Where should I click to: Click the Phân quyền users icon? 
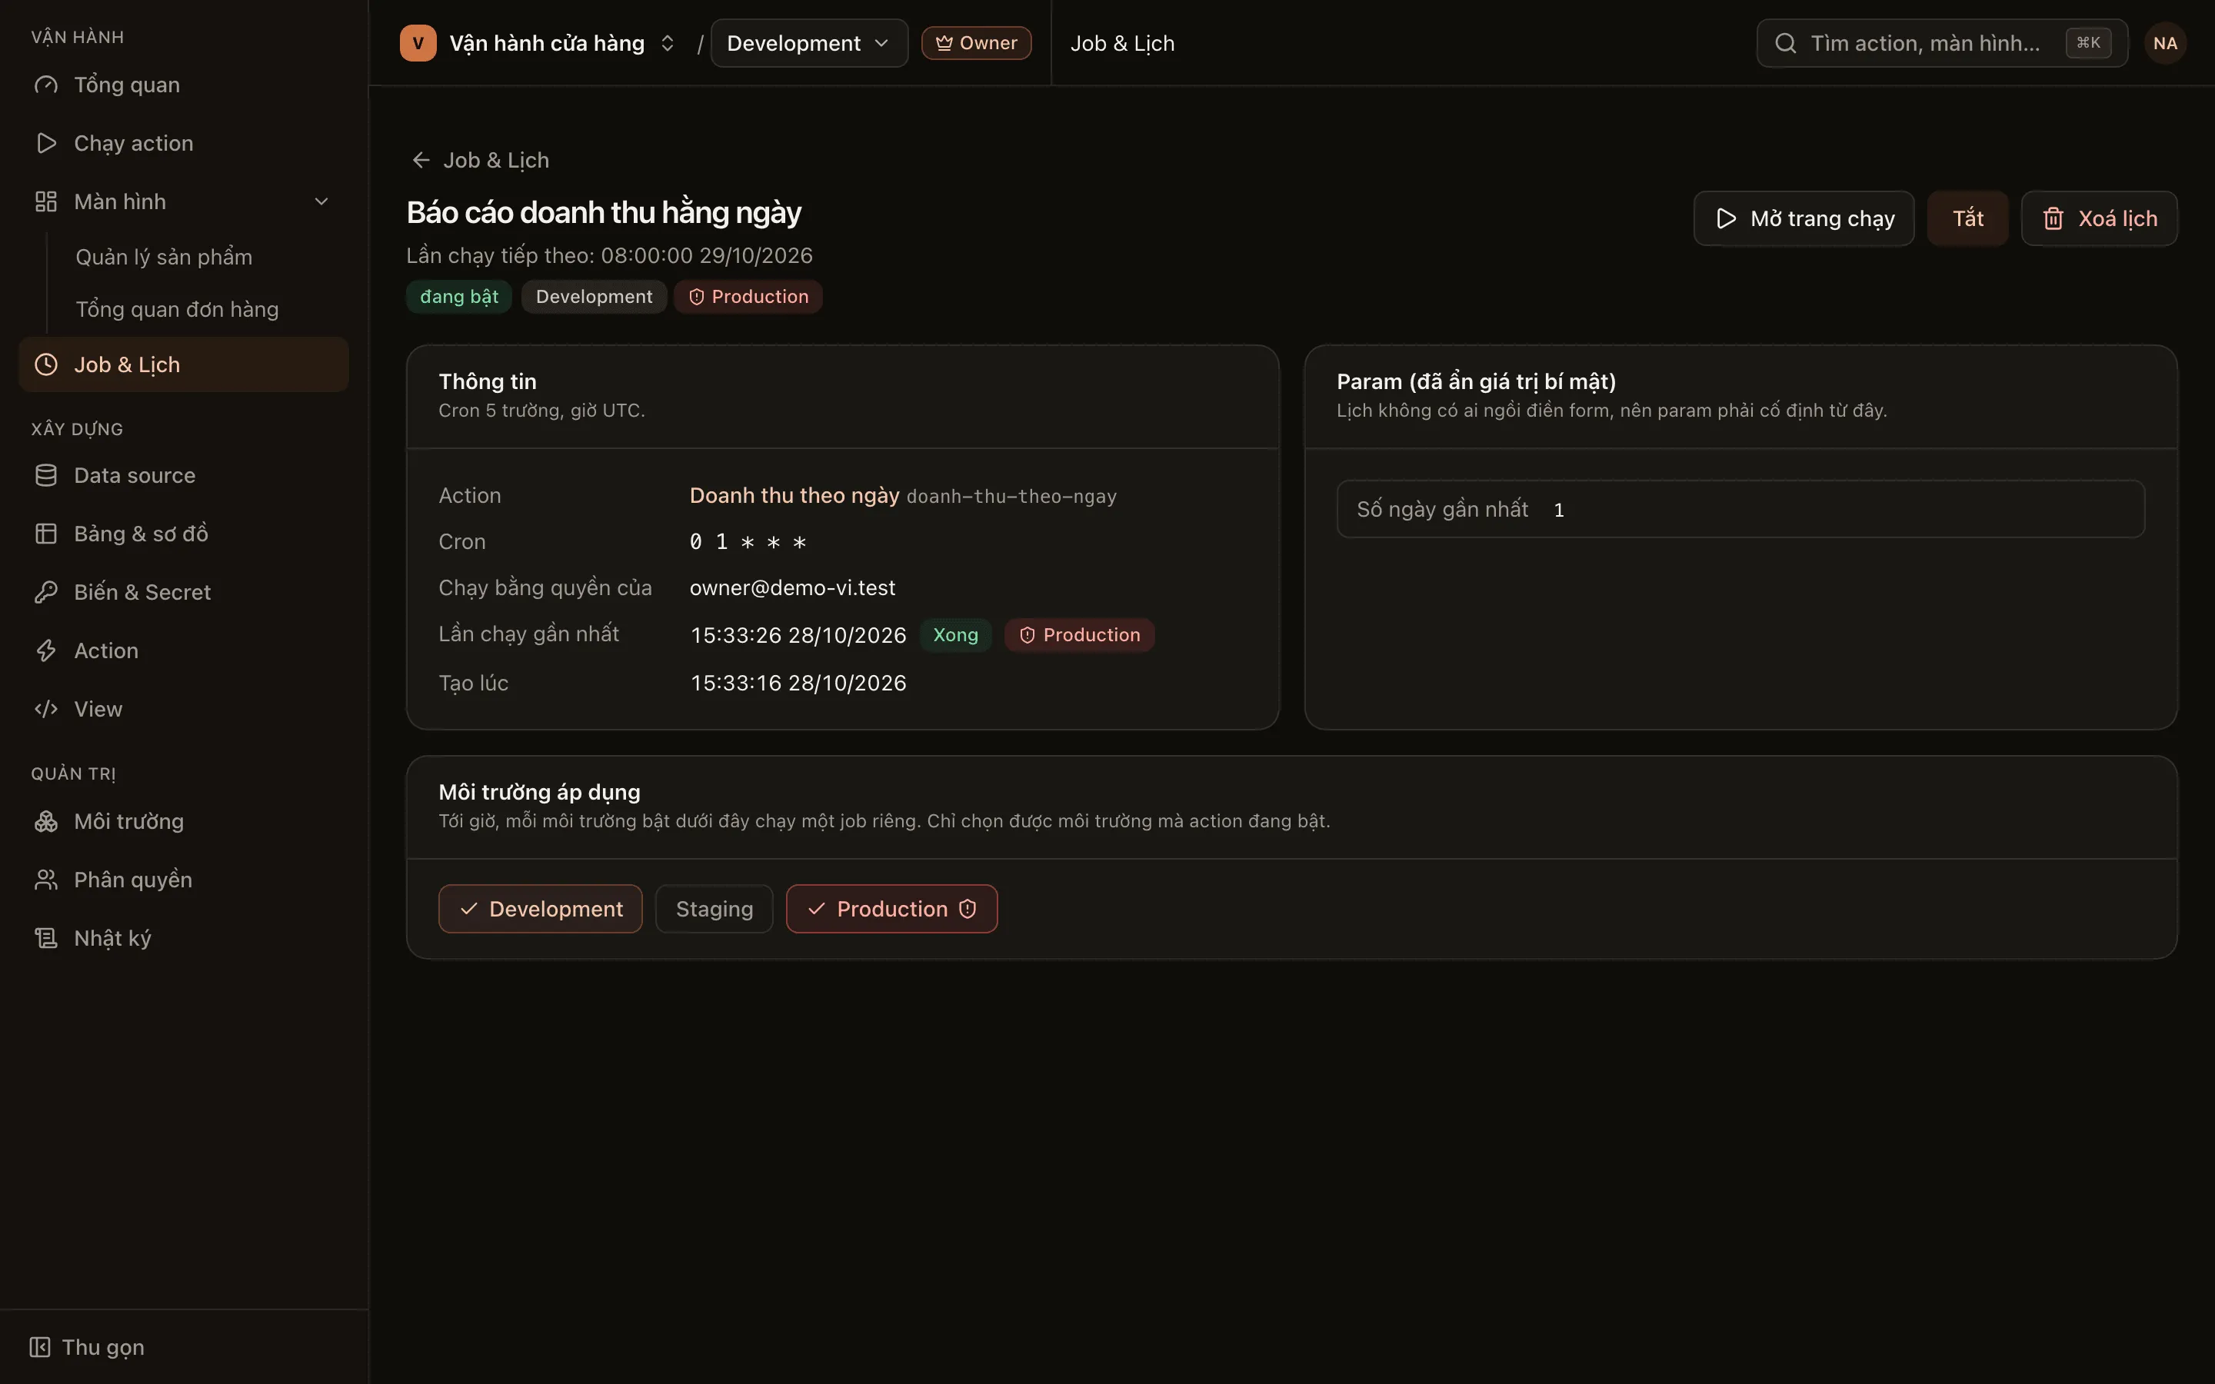pyautogui.click(x=46, y=880)
